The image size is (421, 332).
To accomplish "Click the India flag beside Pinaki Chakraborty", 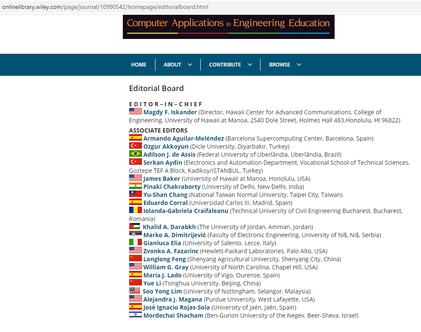I will [x=136, y=186].
